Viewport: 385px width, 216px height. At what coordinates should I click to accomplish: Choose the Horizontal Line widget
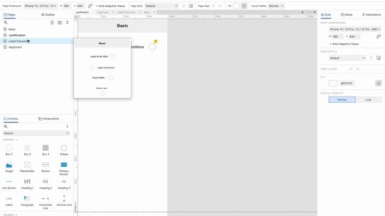click(x=46, y=203)
